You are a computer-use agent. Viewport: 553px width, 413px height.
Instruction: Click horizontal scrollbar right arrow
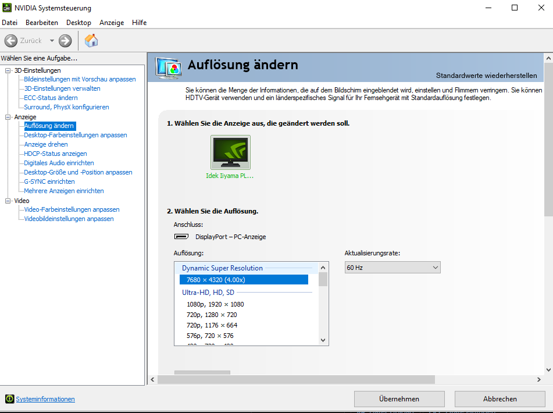(539, 379)
